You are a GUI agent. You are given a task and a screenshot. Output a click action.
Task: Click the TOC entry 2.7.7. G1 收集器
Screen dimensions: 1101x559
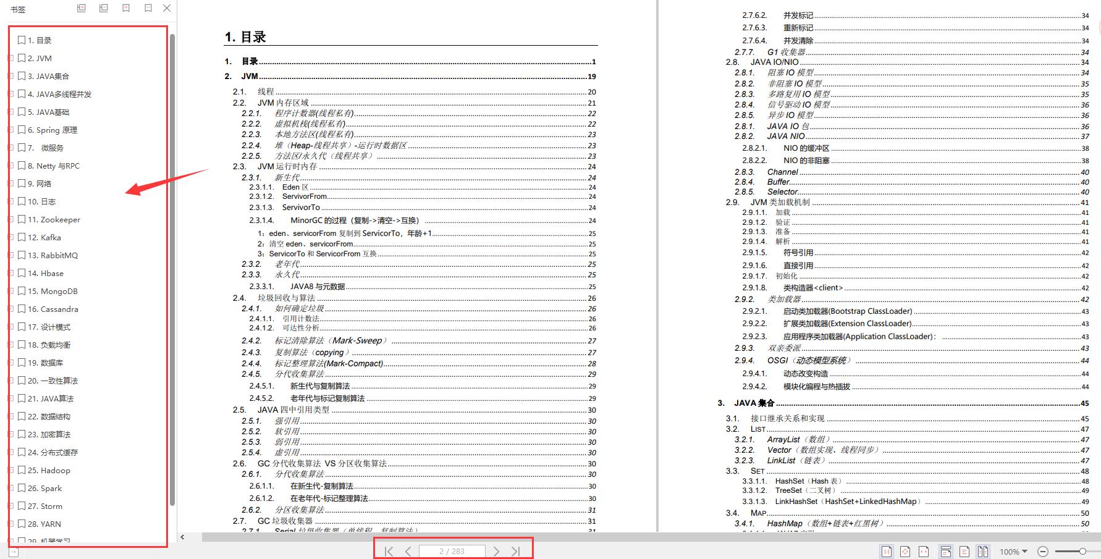pyautogui.click(x=911, y=52)
